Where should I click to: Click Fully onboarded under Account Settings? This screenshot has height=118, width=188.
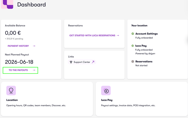(x=144, y=38)
